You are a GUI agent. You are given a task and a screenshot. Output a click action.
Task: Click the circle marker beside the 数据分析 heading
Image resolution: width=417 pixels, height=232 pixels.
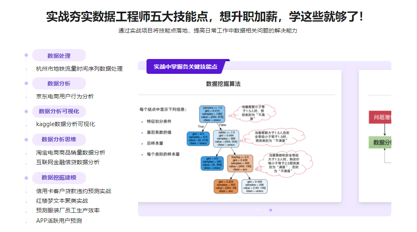click(x=26, y=83)
